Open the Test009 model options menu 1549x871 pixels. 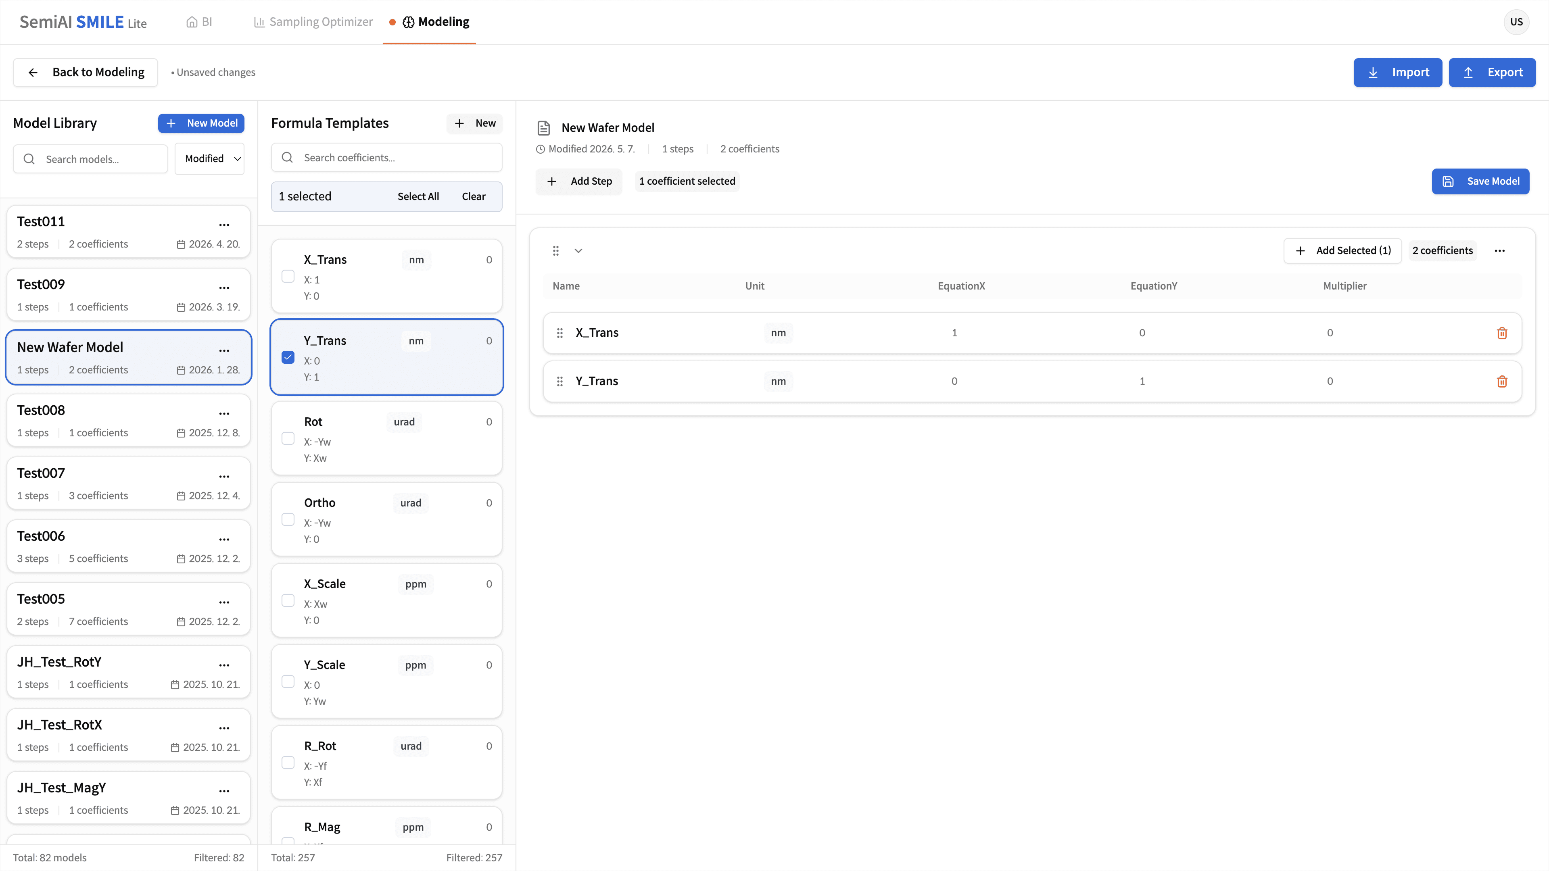[224, 288]
